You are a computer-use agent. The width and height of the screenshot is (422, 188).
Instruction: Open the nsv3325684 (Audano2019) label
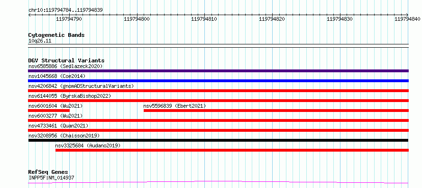[88, 145]
